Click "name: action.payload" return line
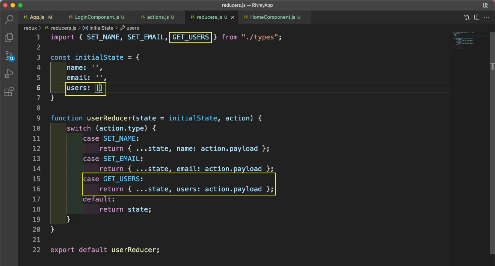 (217, 149)
